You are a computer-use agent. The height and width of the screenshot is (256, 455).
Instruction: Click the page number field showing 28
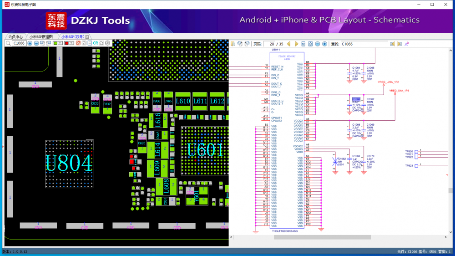coord(269,44)
